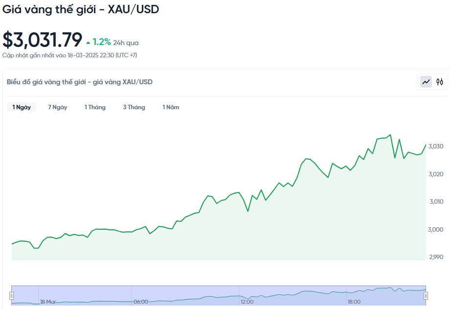This screenshot has width=451, height=310.
Task: Show the 1 Tháng price range
Action: pyautogui.click(x=95, y=107)
